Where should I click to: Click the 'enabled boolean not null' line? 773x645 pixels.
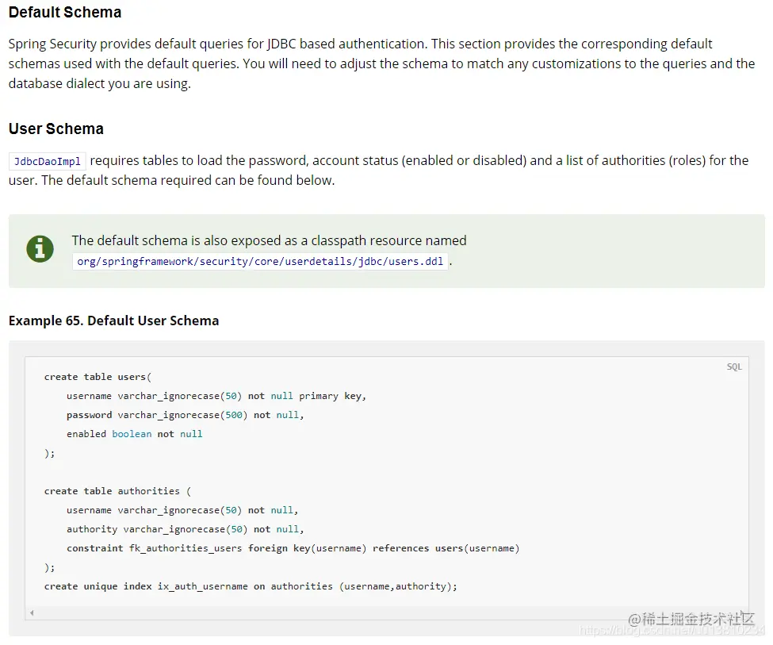[x=135, y=434]
